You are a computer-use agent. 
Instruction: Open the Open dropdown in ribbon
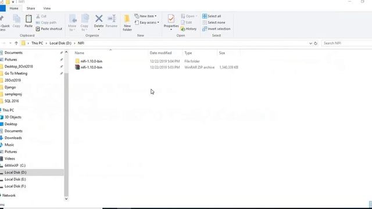(x=189, y=16)
